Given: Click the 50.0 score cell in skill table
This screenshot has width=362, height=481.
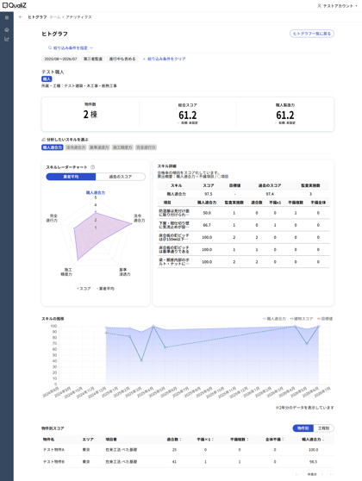Looking at the screenshot, I should pyautogui.click(x=207, y=213).
